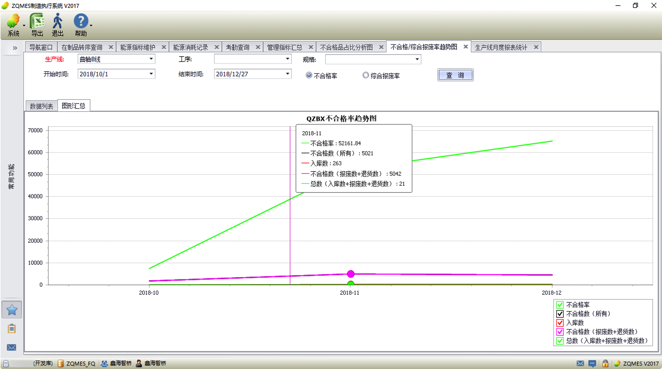662x369 pixels.
Task: Open the 结束时间 date picker dropdown
Action: (x=287, y=74)
